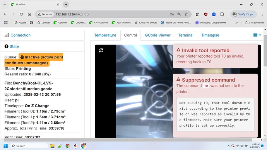
Task: Open the A20T-OctoPrint bookmark
Action: pyautogui.click(x=121, y=23)
